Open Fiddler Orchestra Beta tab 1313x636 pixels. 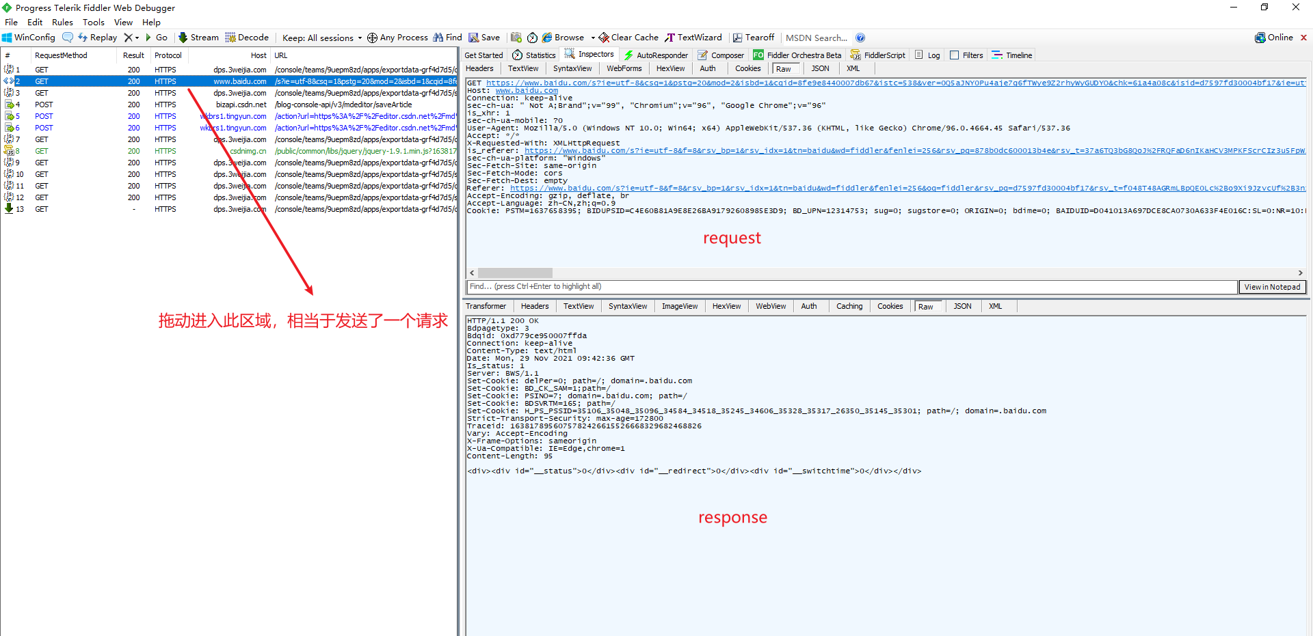[x=797, y=55]
